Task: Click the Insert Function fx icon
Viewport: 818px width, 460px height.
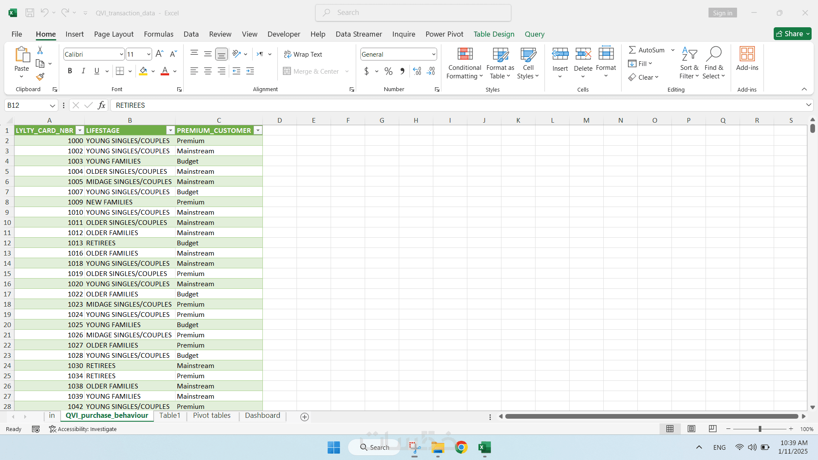Action: [x=101, y=105]
